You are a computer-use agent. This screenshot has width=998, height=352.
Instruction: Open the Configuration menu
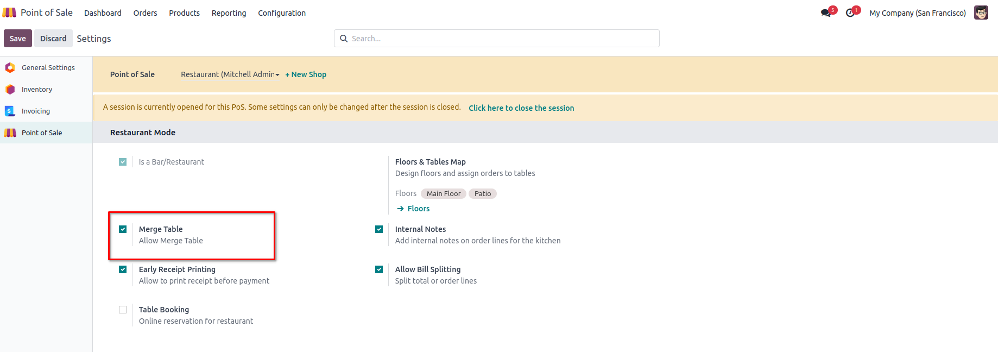pos(281,13)
